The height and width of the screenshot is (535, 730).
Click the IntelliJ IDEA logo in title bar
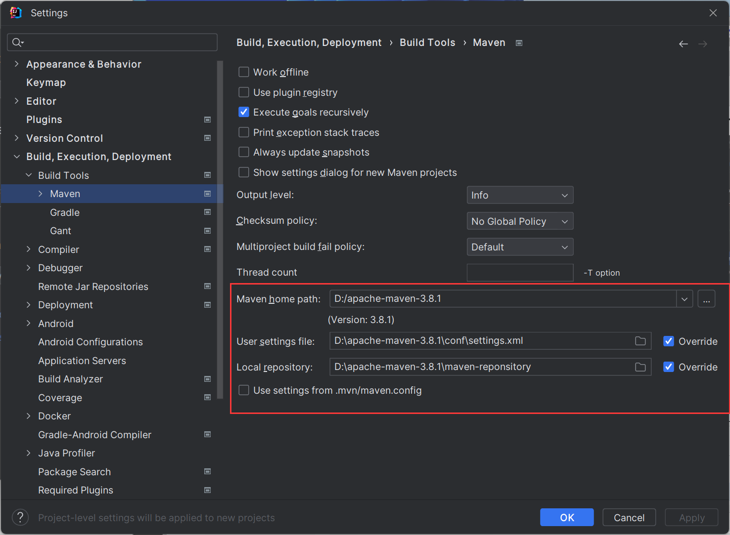coord(16,13)
